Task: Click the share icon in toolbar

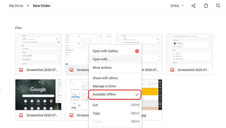Action: [x=193, y=6]
